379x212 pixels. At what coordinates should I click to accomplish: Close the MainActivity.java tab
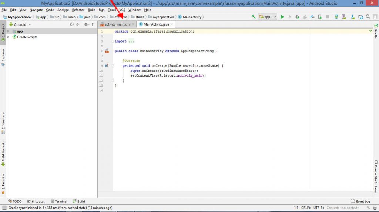(172, 24)
